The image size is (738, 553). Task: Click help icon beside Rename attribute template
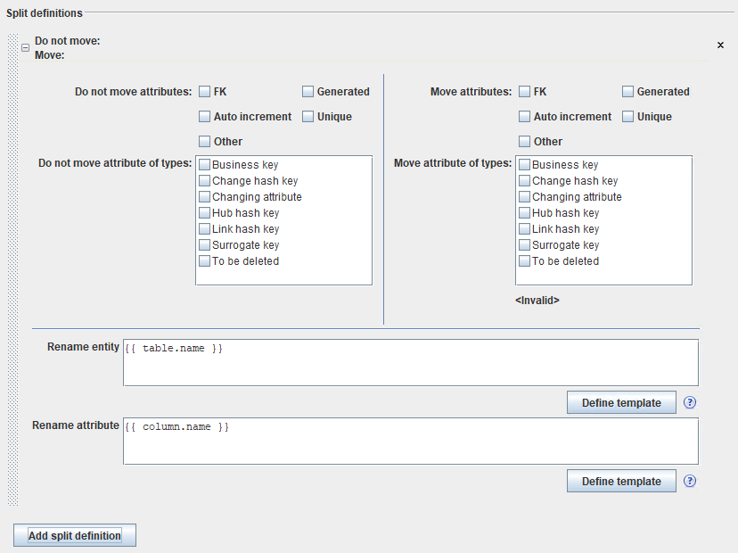[690, 481]
